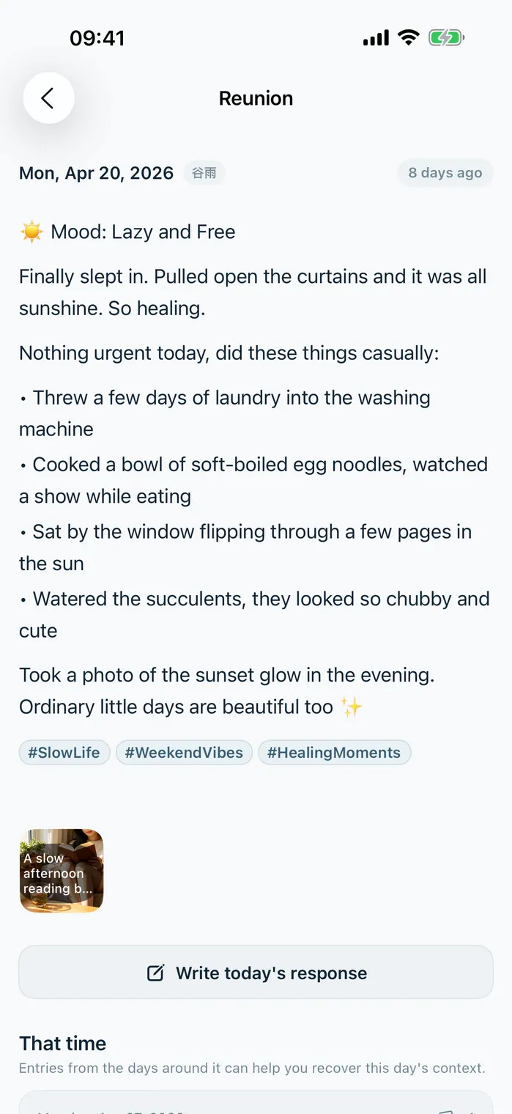Select the #SlowLife tag
This screenshot has width=512, height=1114.
64,753
